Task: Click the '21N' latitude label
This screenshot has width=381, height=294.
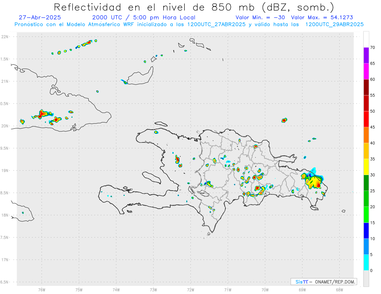Action: 5,82
